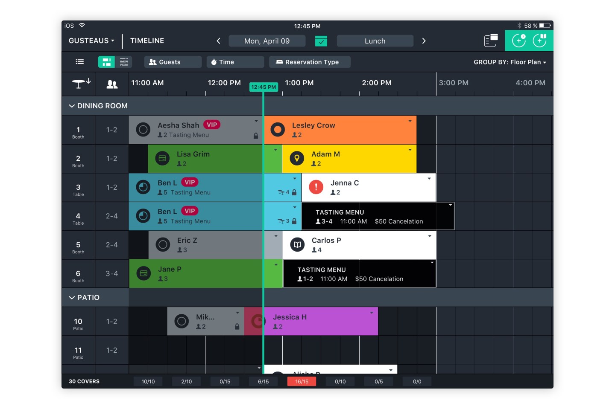615x409 pixels.
Task: Open the Group By Floor Plan dropdown
Action: coord(510,62)
